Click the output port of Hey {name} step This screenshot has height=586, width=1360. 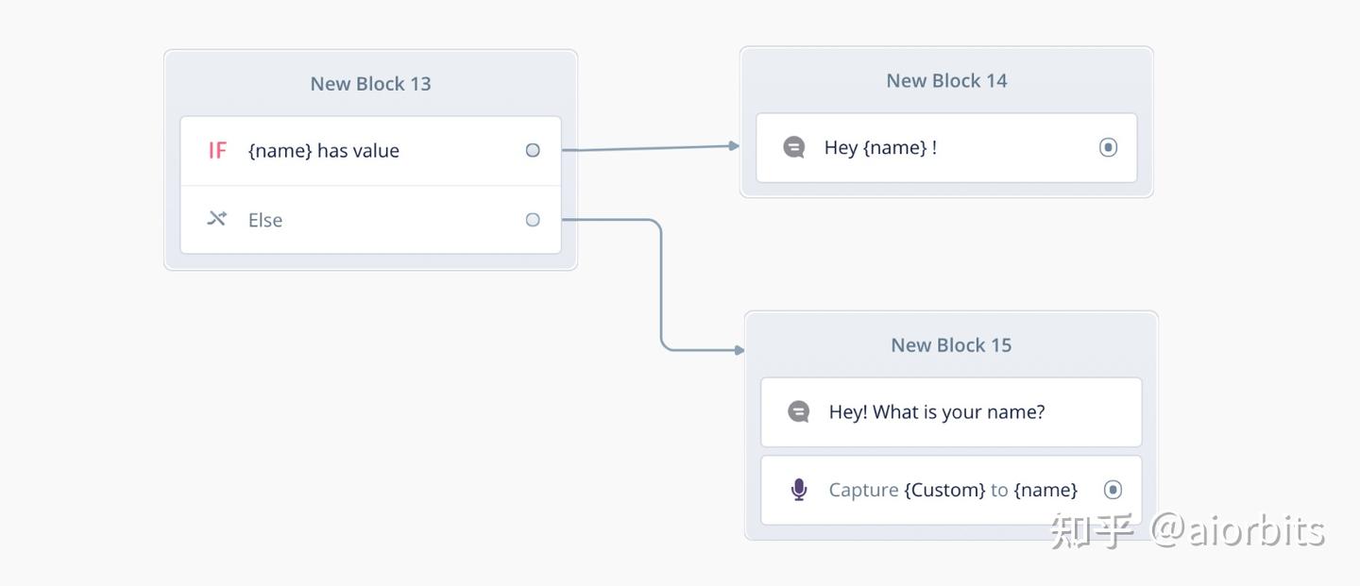tap(1109, 147)
